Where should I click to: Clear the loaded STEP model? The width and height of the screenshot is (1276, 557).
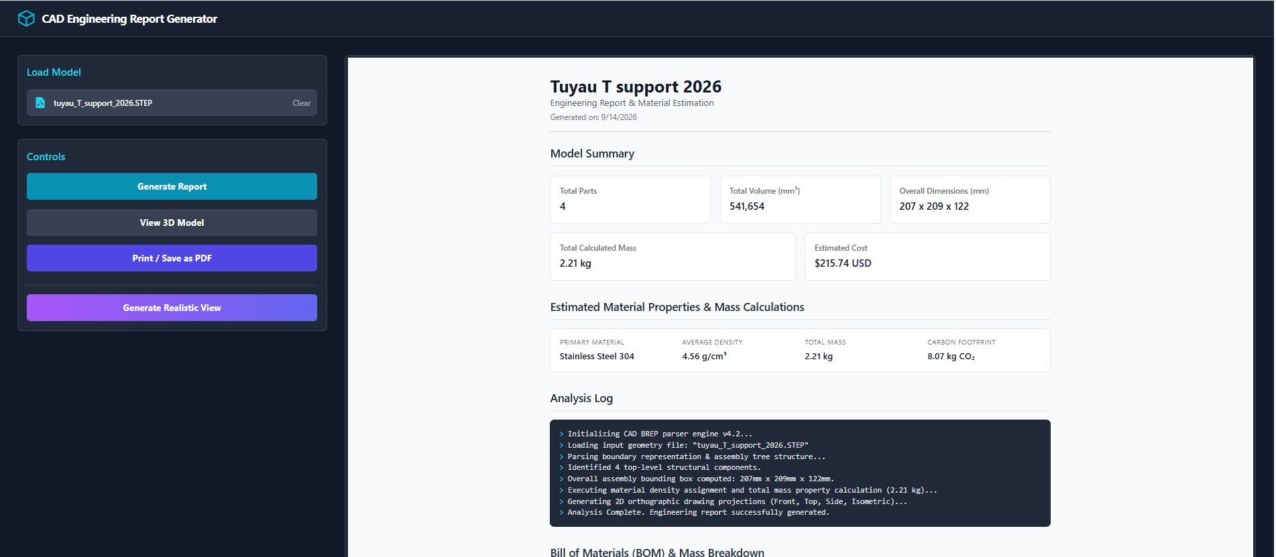pos(301,103)
